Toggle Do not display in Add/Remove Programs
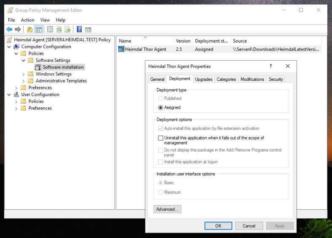Image resolution: width=332 pixels, height=238 pixels. coord(161,150)
